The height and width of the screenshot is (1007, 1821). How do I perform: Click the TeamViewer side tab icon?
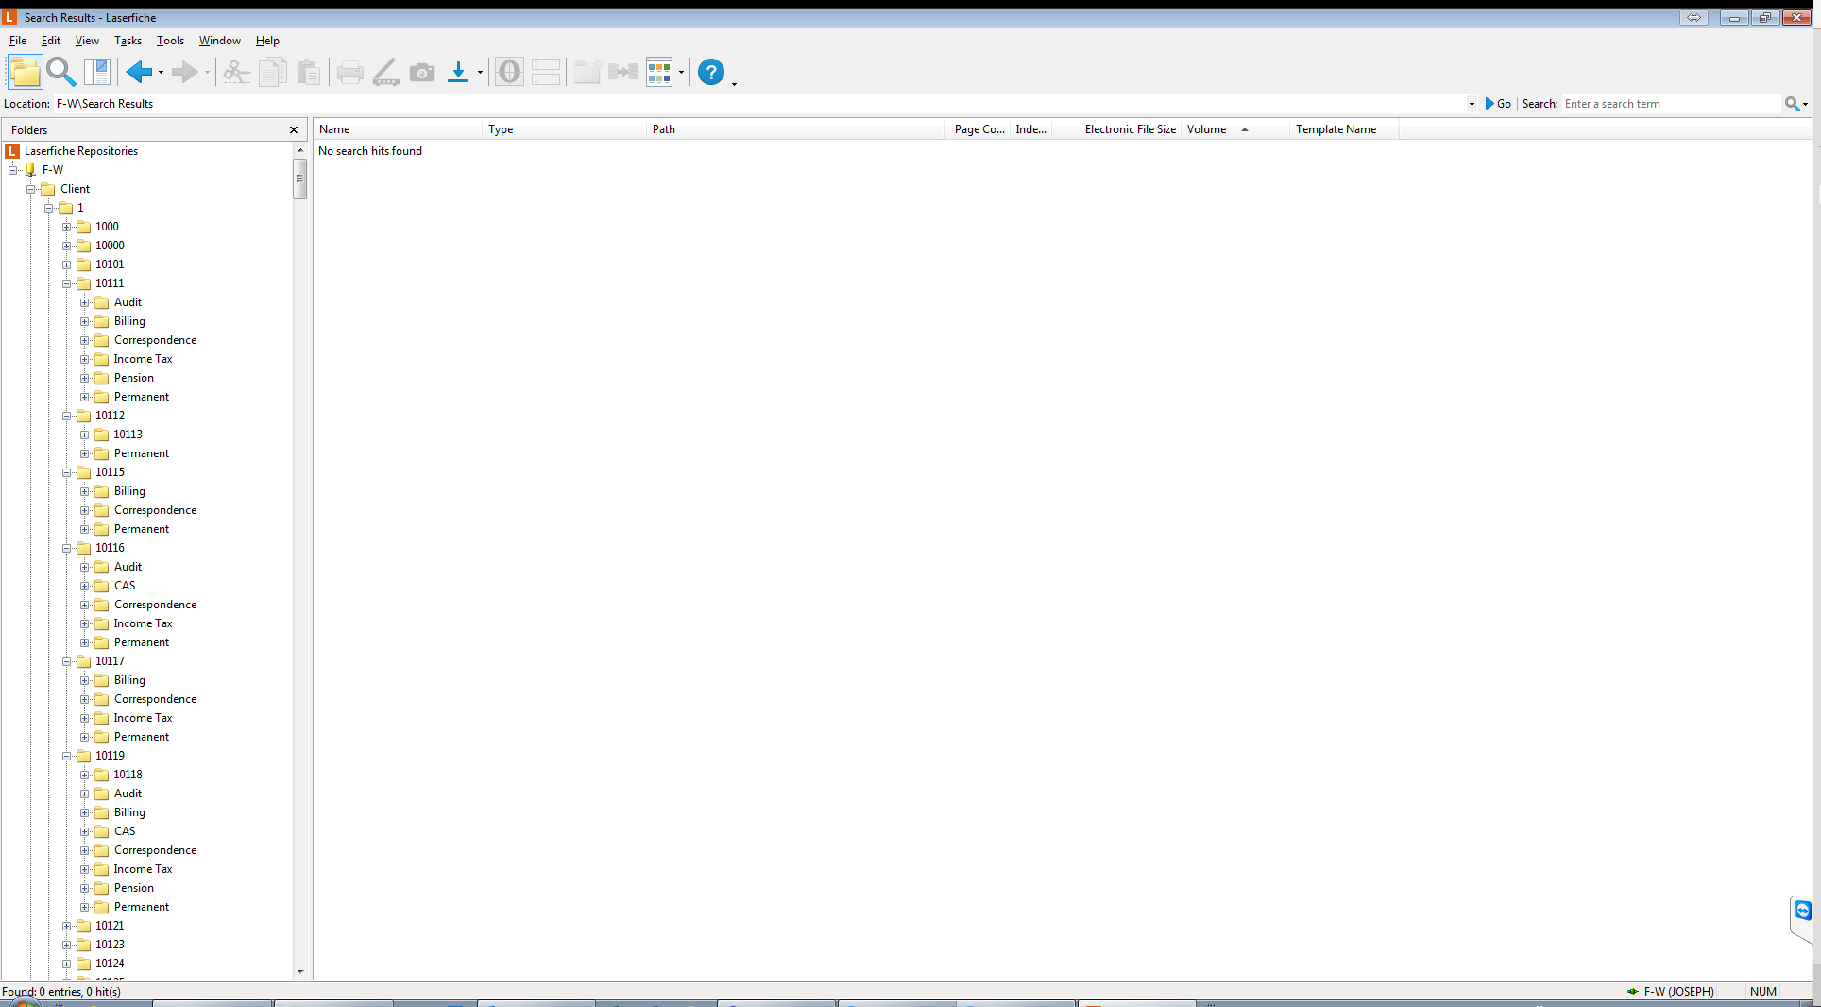(x=1802, y=911)
